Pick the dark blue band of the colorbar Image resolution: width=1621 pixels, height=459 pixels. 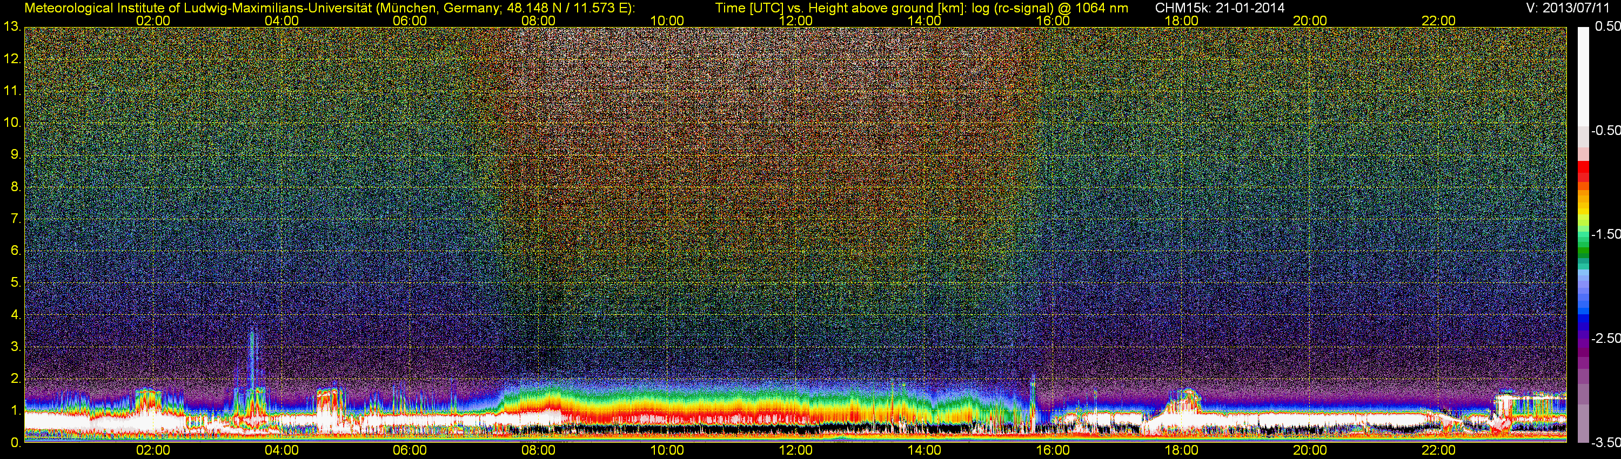1583,322
